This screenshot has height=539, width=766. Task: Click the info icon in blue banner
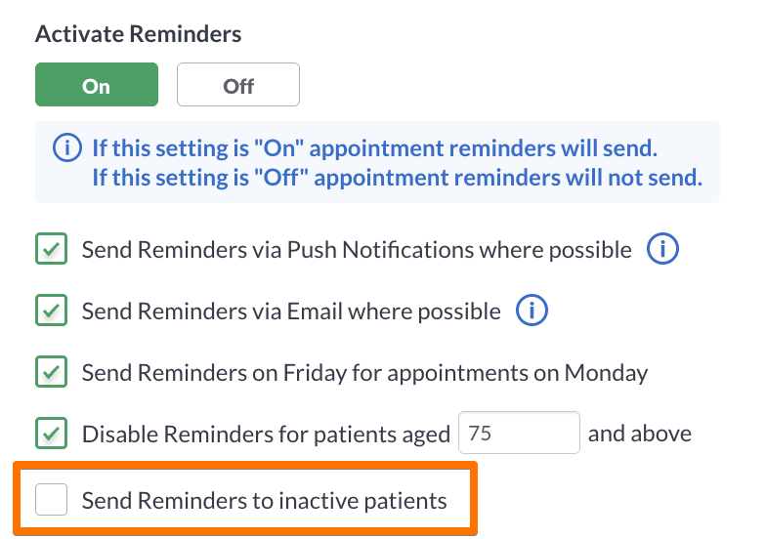coord(66,147)
